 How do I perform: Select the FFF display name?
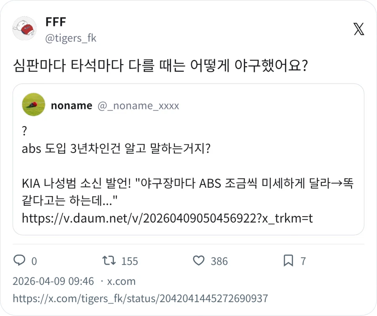coord(56,21)
